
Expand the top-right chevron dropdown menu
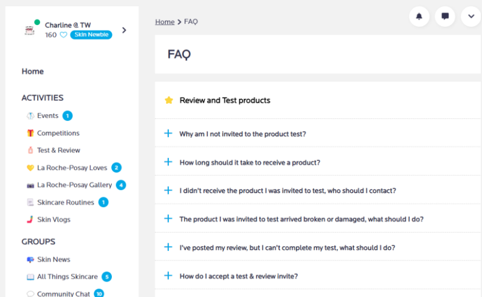471,16
